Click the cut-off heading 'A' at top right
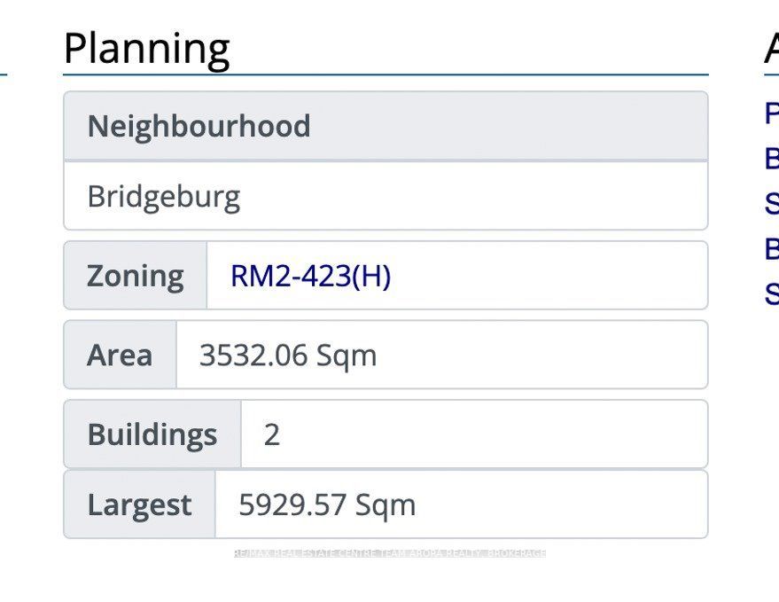This screenshot has width=779, height=602. click(x=772, y=48)
